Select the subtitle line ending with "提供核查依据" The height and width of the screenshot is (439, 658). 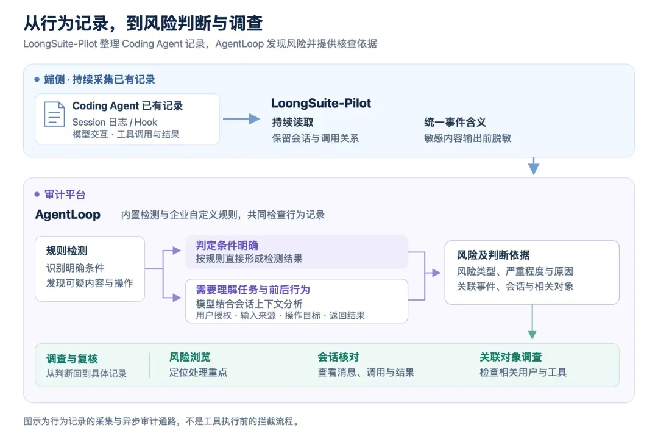200,44
